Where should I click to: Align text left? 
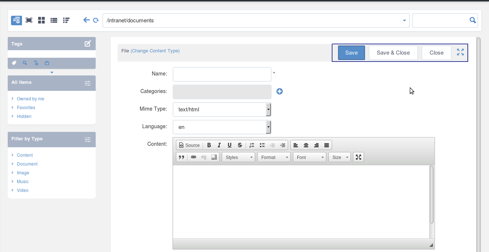296,145
